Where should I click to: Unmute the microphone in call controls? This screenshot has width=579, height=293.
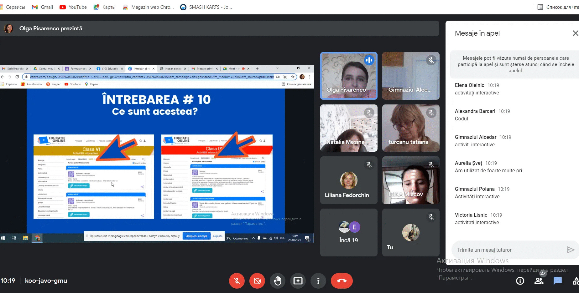click(237, 281)
